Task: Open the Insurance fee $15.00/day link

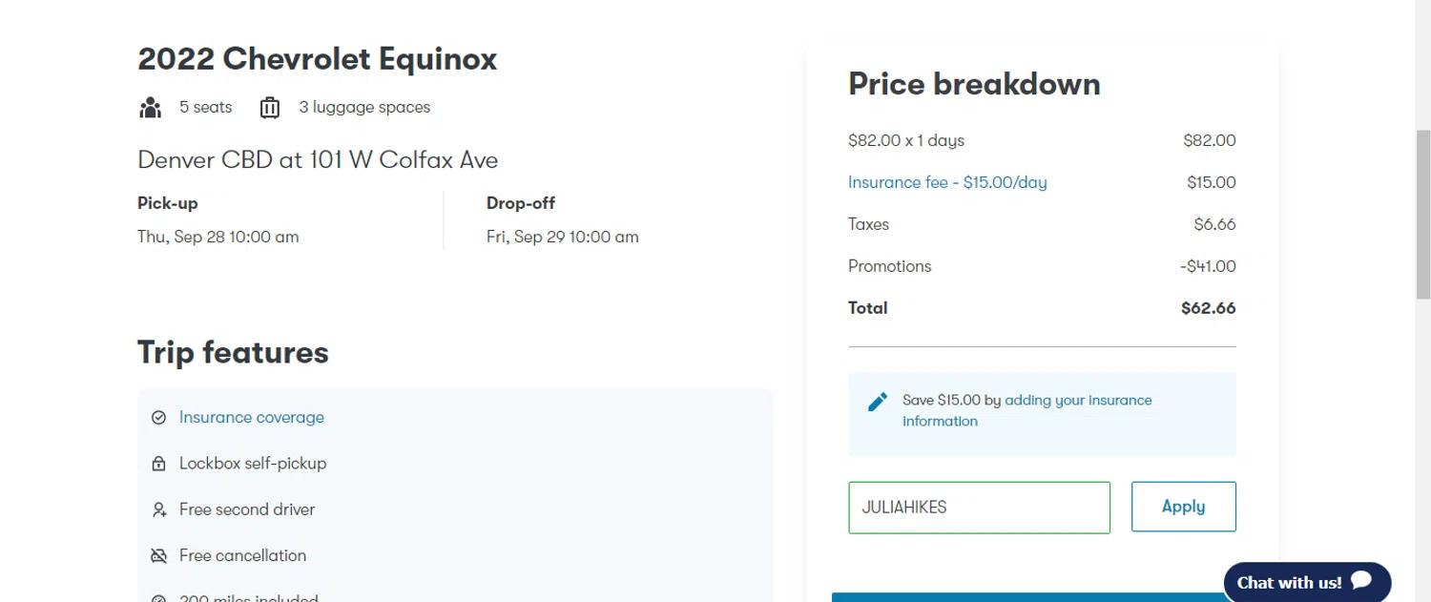Action: tap(947, 182)
